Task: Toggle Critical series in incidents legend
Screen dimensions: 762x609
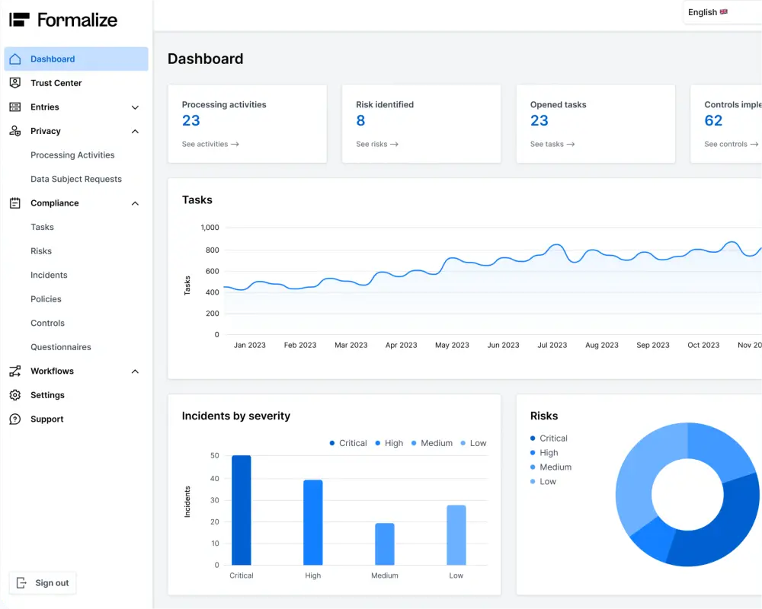Action: [348, 443]
